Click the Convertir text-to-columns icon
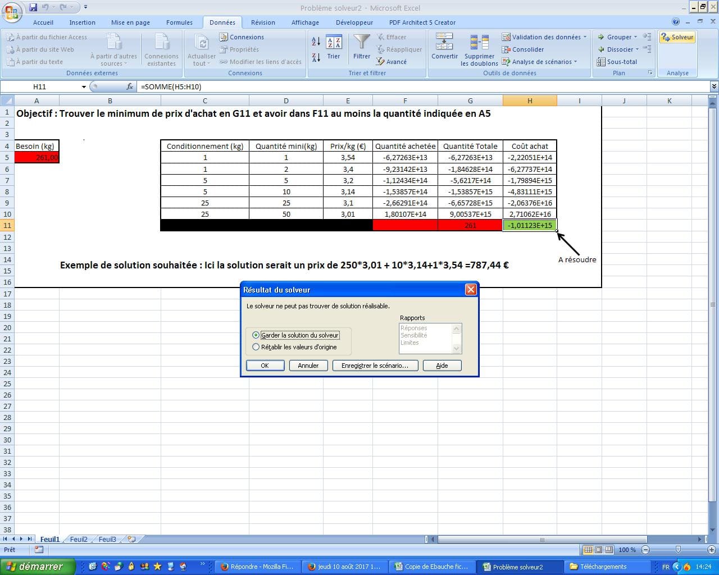Screen dimensions: 719x575 [444, 42]
